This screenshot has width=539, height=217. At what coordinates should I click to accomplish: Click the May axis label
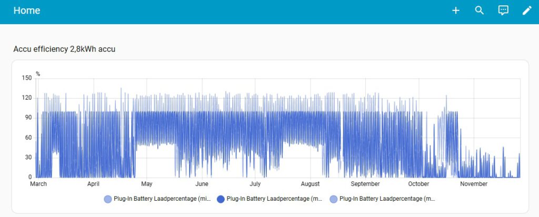pos(147,184)
